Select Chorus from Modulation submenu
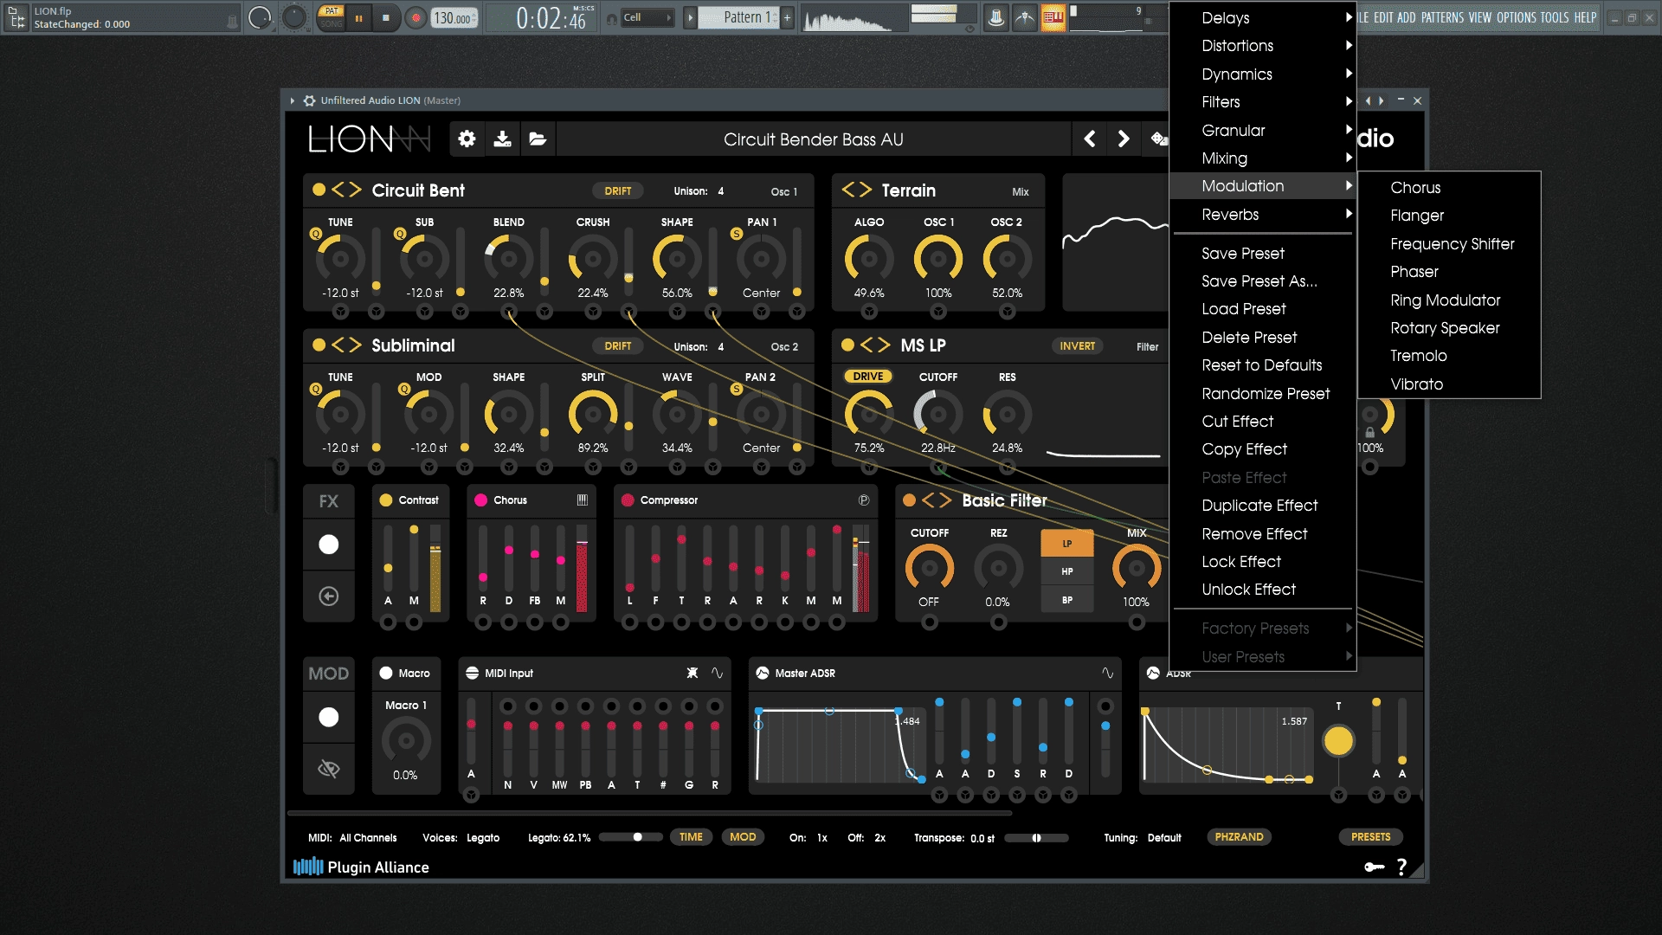Image resolution: width=1662 pixels, height=935 pixels. coord(1449,187)
